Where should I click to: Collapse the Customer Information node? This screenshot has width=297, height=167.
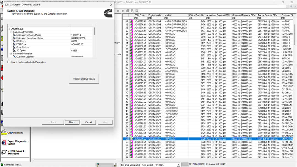click(x=11, y=54)
